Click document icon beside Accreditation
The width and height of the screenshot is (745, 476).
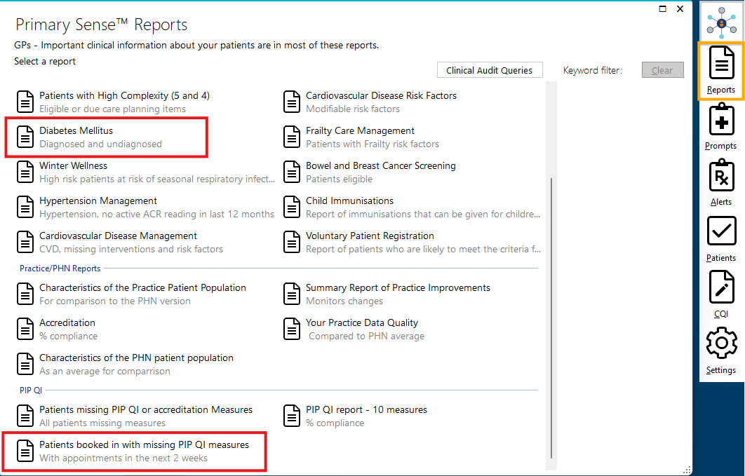click(25, 329)
